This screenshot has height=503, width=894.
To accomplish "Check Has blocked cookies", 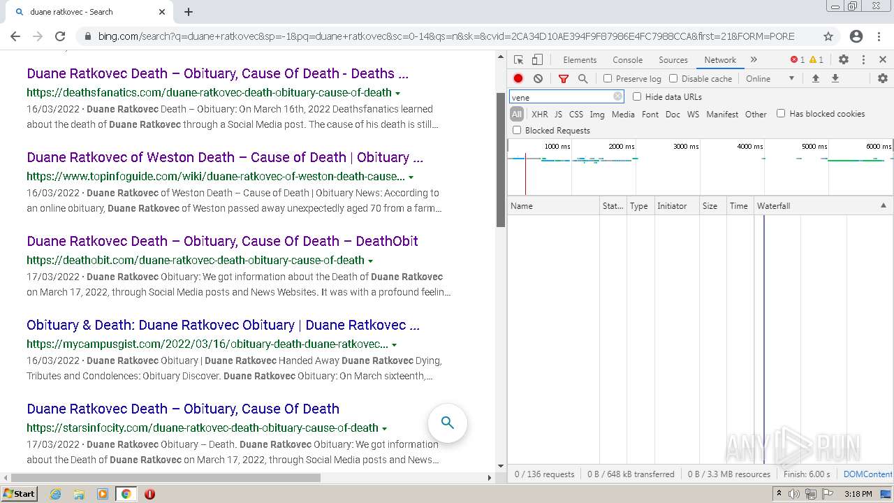I will point(781,113).
